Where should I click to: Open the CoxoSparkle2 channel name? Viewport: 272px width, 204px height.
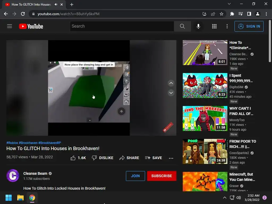[239, 153]
